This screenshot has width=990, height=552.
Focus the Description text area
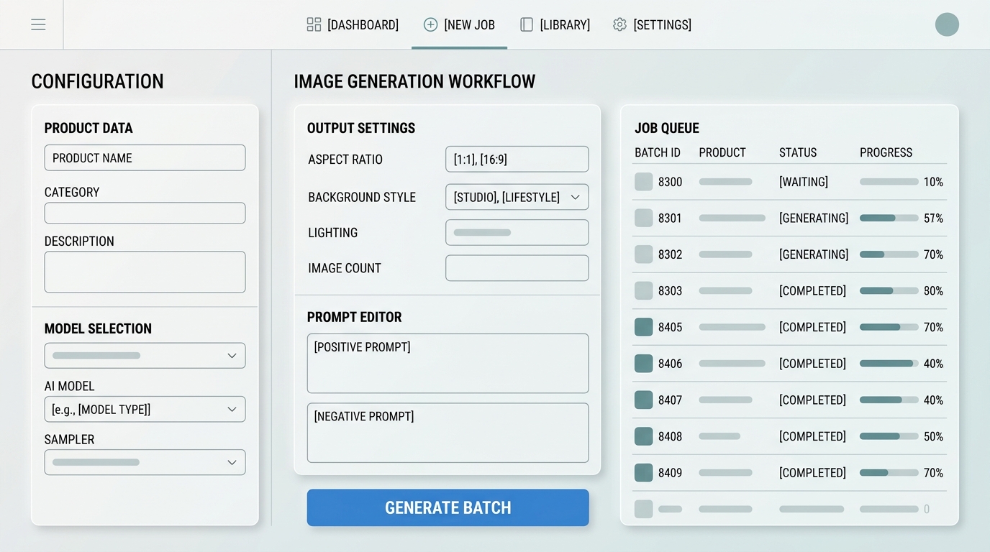click(145, 272)
